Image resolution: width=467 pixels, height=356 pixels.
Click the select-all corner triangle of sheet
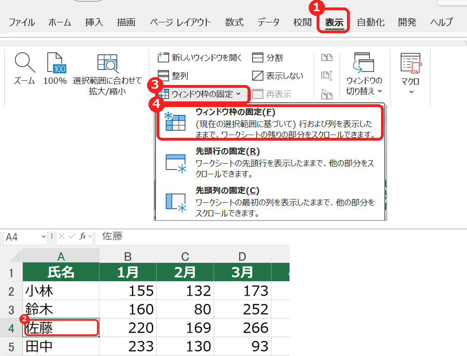[14, 256]
